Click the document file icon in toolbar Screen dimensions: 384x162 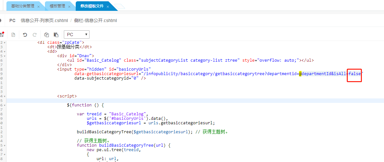click(13, 35)
